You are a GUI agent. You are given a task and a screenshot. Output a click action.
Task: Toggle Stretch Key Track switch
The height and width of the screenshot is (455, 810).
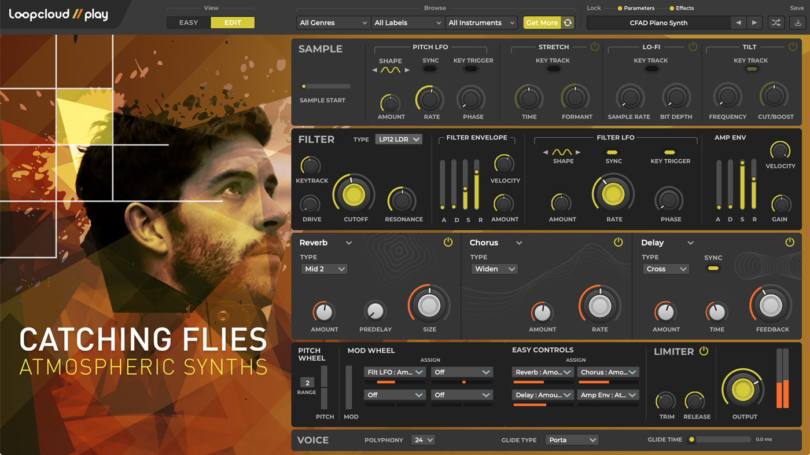[x=554, y=69]
